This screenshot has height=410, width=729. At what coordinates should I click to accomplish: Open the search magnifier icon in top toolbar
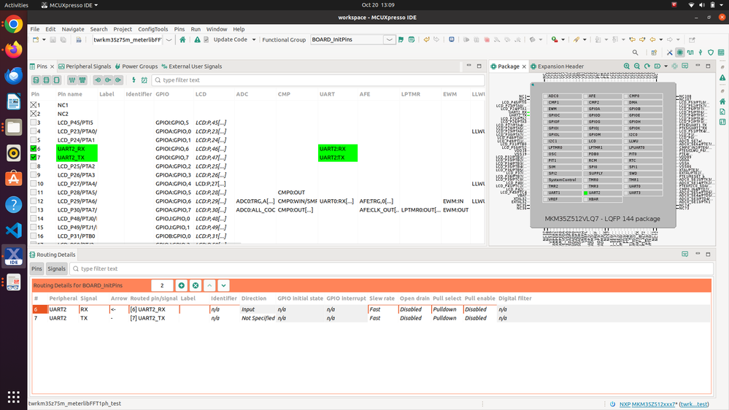coord(635,53)
